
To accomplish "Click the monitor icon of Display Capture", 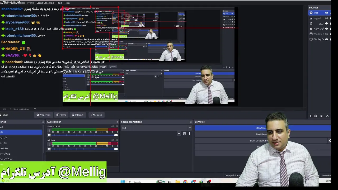I will (311, 39).
